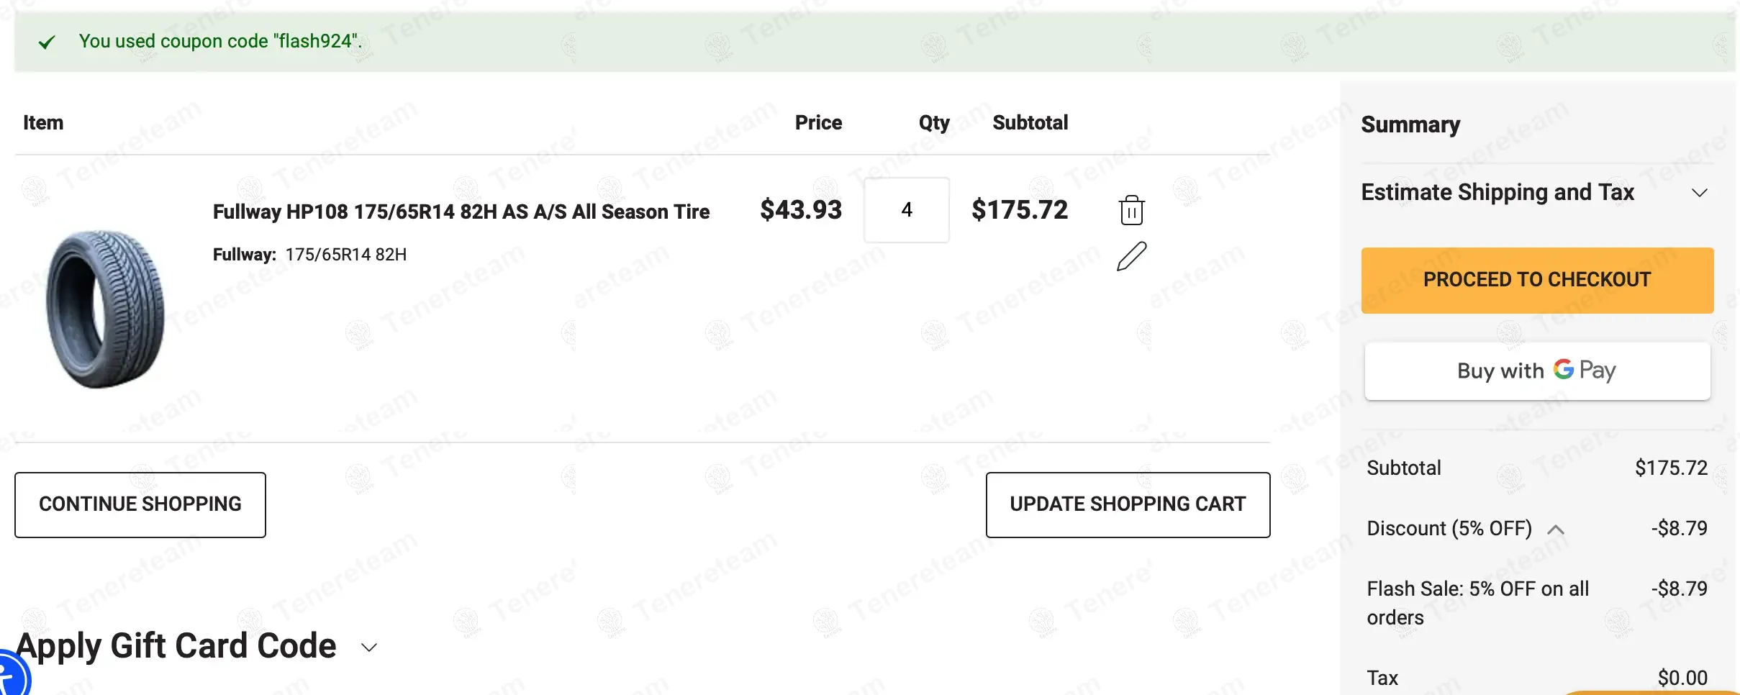Expand the Apply Gift Card Code section
The width and height of the screenshot is (1740, 695).
pyautogui.click(x=369, y=647)
